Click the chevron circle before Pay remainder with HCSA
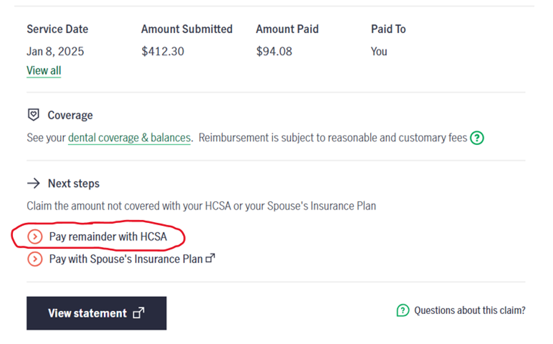Viewport: 553px width, 344px height. tap(35, 237)
